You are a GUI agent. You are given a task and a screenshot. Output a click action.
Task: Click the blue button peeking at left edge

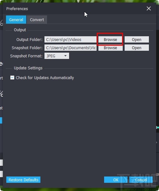pyautogui.click(x=1, y=120)
